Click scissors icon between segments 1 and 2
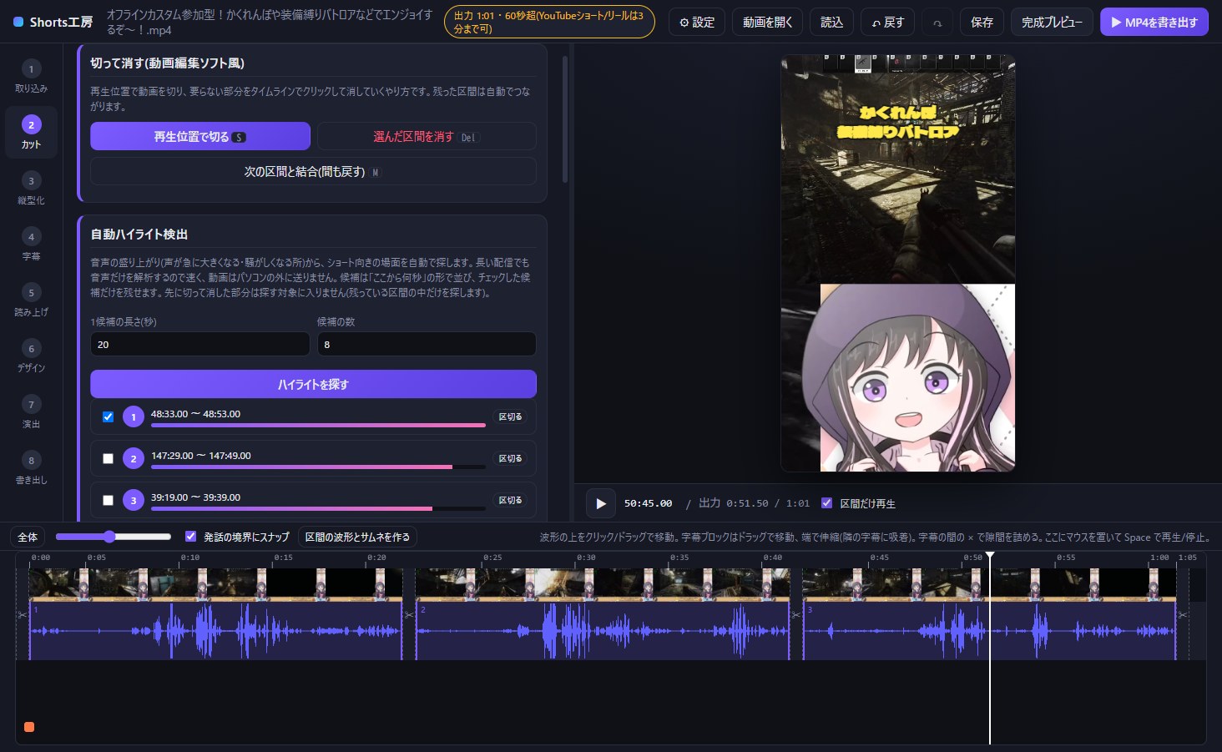 (x=409, y=615)
